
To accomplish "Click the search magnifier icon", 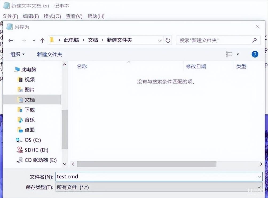I will (x=254, y=40).
